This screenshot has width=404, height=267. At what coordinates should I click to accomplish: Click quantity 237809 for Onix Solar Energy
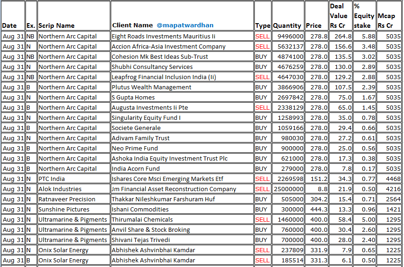tap(288, 250)
